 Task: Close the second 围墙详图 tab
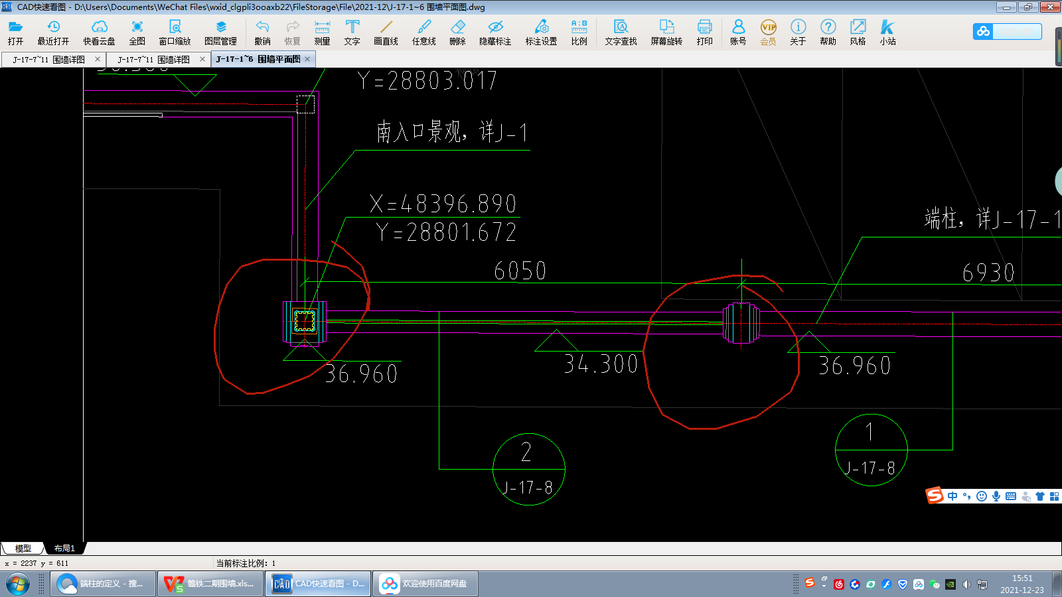tap(202, 59)
